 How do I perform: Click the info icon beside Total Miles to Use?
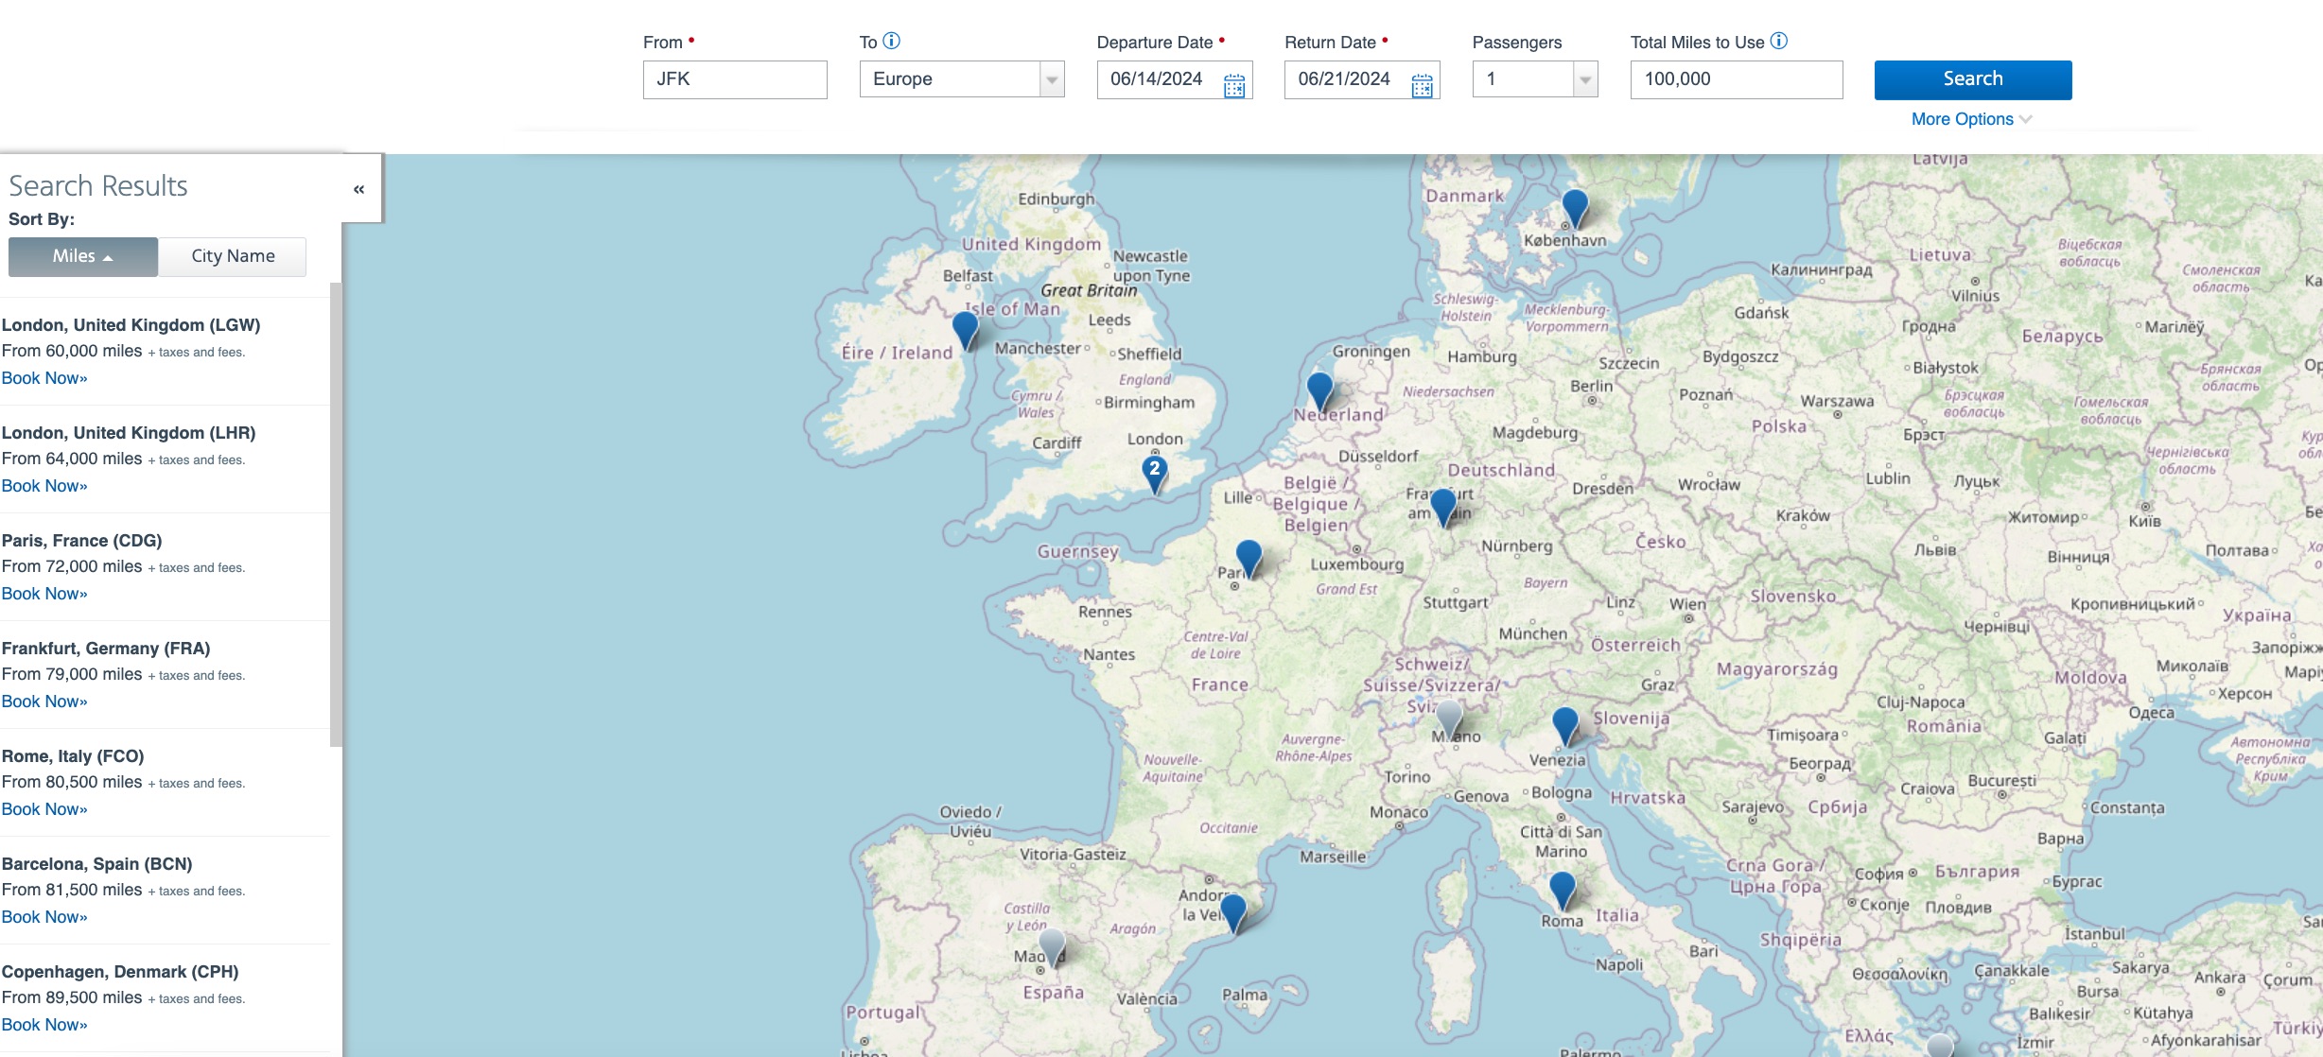[x=1779, y=41]
